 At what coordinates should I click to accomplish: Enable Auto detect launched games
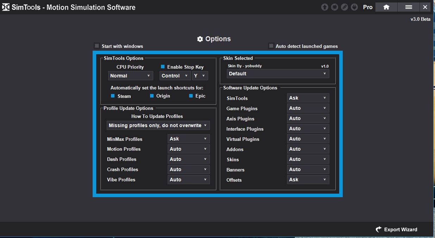(271, 46)
